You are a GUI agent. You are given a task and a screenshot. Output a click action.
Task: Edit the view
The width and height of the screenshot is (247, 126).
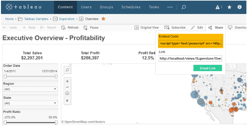[197, 28]
